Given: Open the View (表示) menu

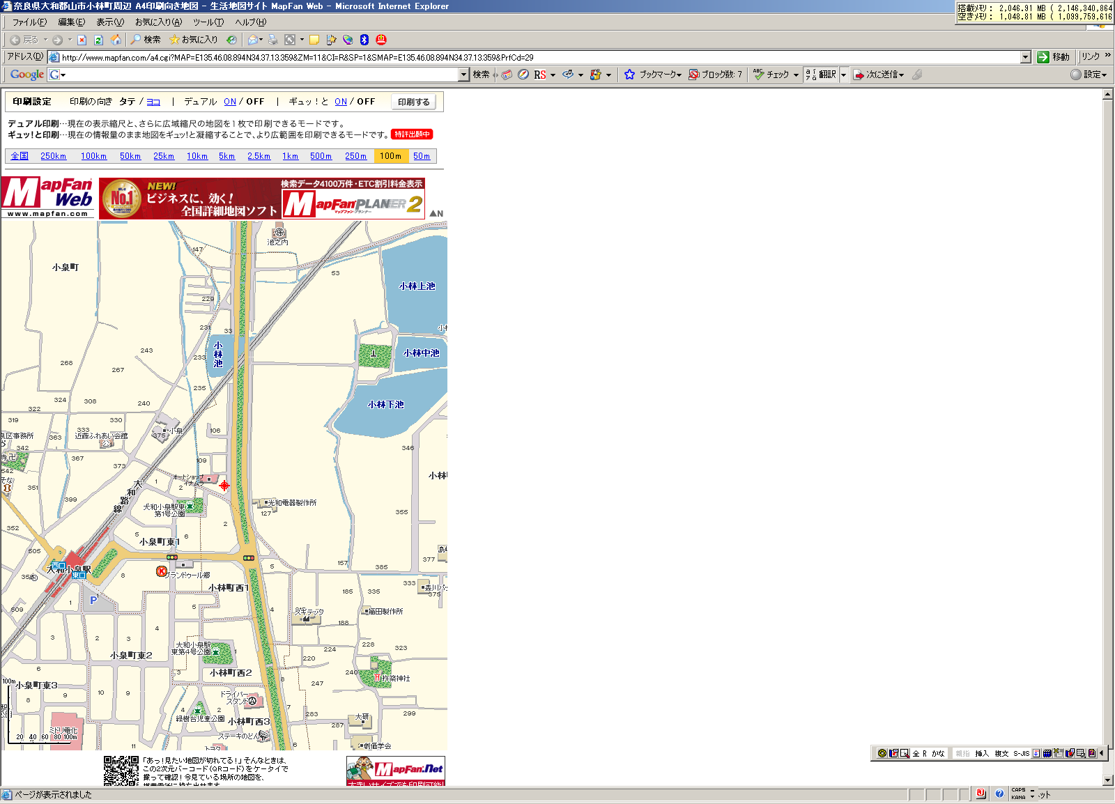Looking at the screenshot, I should coord(109,22).
